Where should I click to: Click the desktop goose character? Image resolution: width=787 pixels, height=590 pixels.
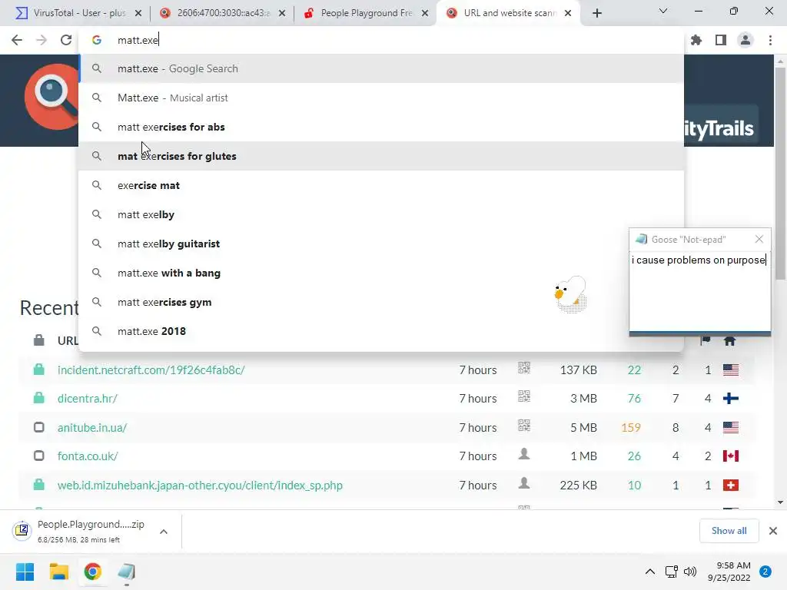570,294
